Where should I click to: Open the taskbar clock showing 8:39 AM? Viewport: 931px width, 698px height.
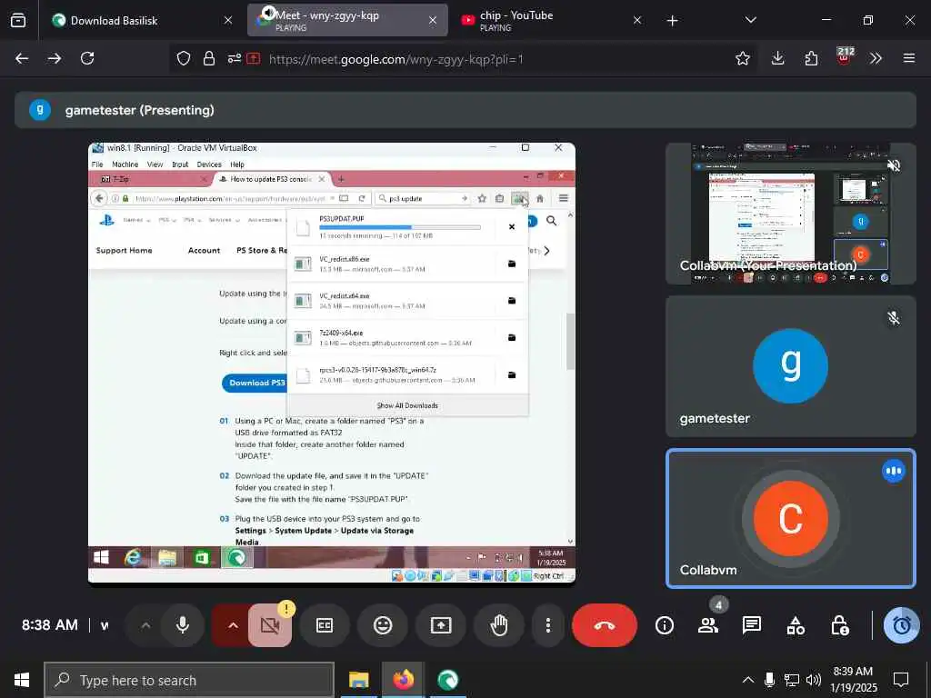(853, 680)
